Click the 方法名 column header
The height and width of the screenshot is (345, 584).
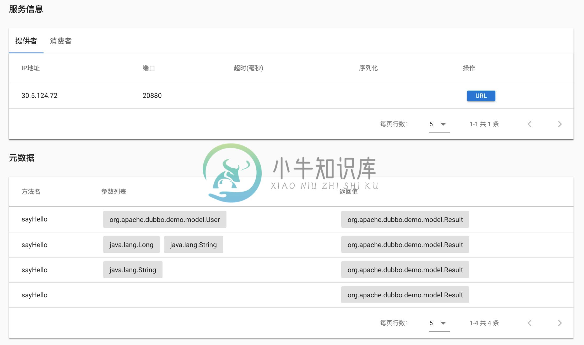[31, 192]
